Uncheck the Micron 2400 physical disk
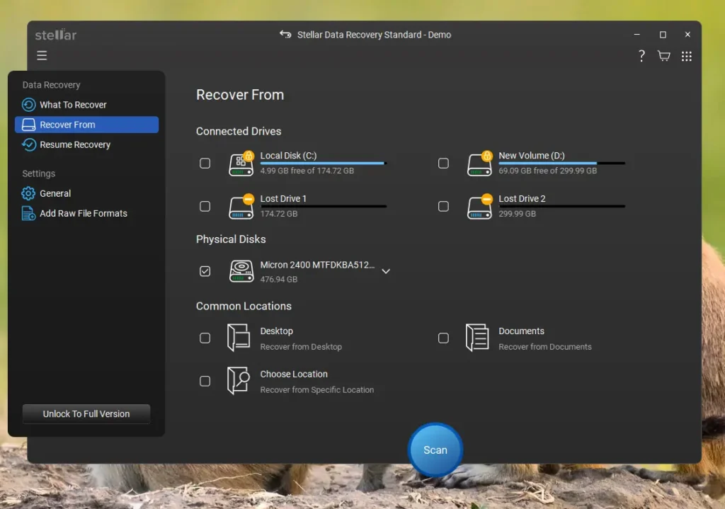 point(205,271)
